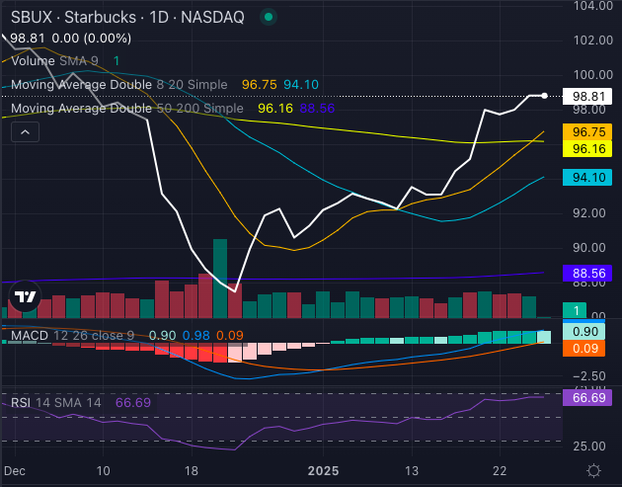Click the cyan 94.10 moving average price tag
Screen dimensions: 622x487
click(x=589, y=178)
